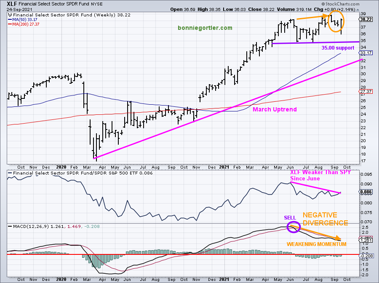Click the 39 label on the price axis
This screenshot has width=379, height=283.
tap(363, 14)
